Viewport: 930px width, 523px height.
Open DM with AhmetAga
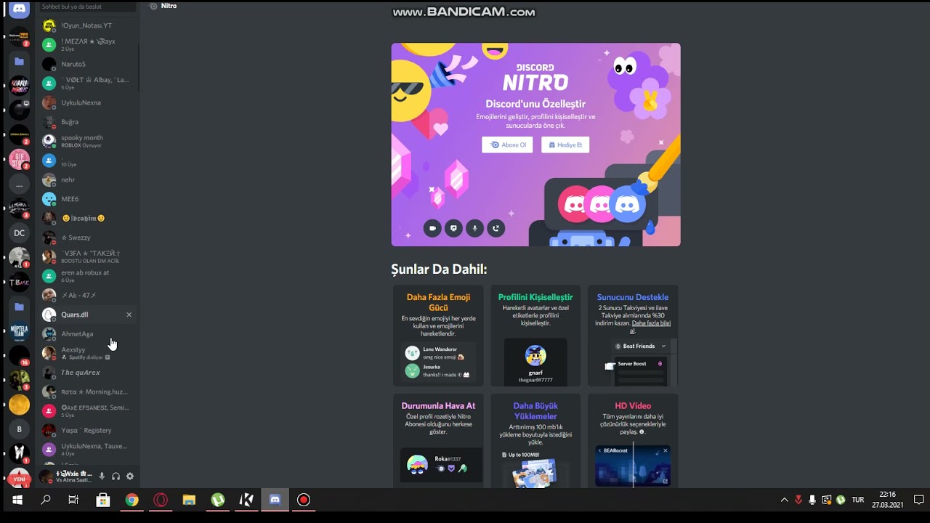click(x=87, y=334)
